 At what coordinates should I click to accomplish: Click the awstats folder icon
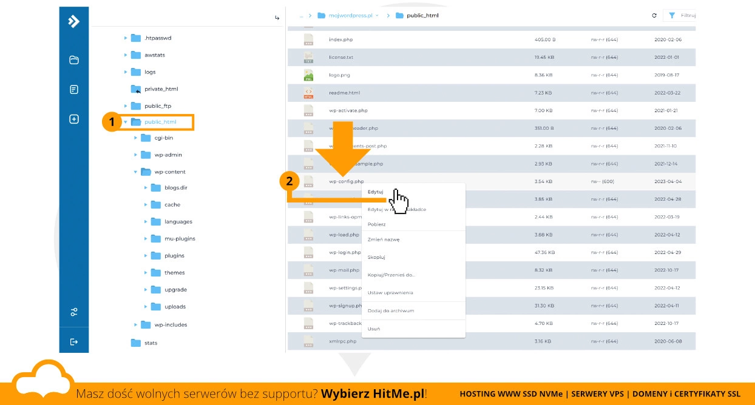pos(136,55)
